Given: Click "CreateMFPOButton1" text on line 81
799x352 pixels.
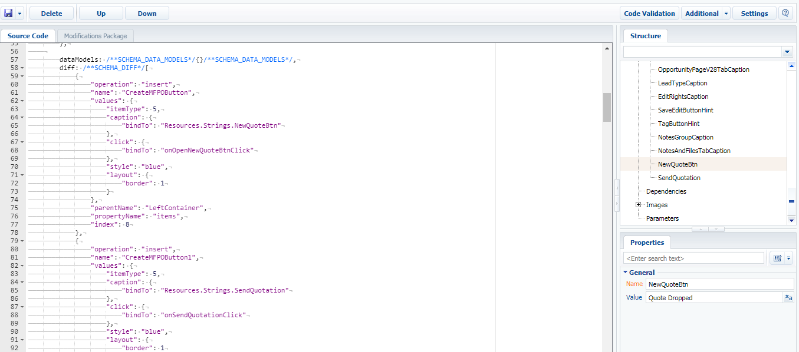Looking at the screenshot, I should [x=160, y=257].
